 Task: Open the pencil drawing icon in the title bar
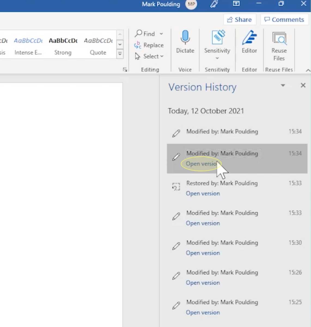click(x=214, y=4)
